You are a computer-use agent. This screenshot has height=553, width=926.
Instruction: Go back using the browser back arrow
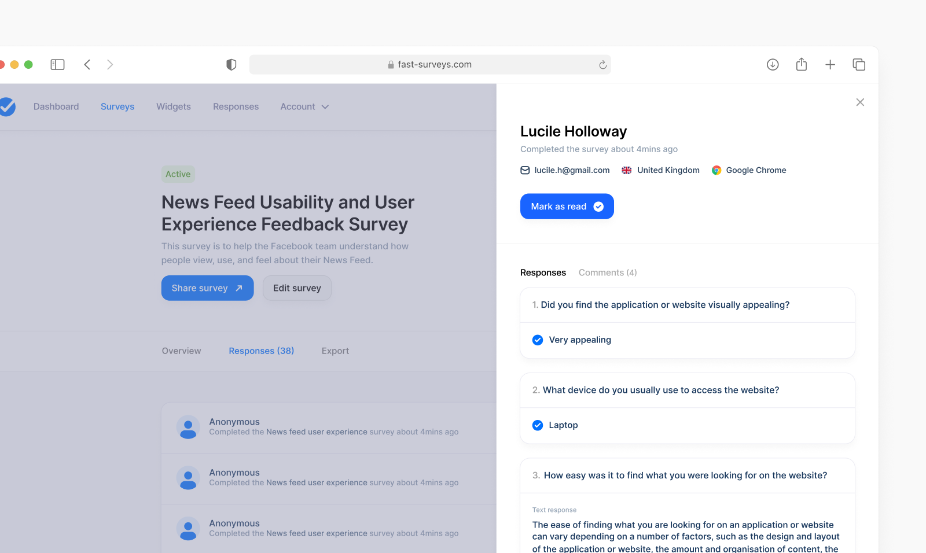click(x=87, y=65)
